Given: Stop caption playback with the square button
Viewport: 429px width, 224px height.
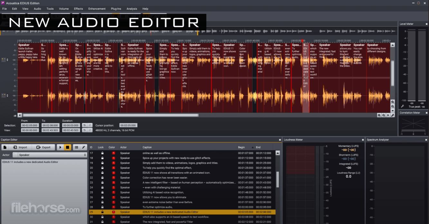Looking at the screenshot, I should point(68,147).
